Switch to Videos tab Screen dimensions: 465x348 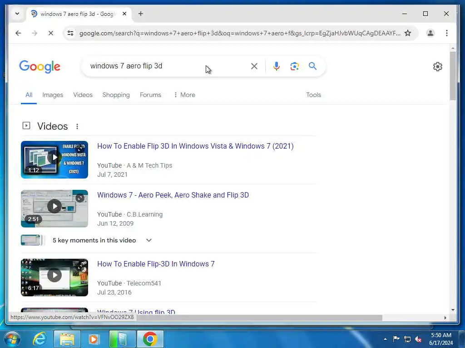tap(83, 95)
